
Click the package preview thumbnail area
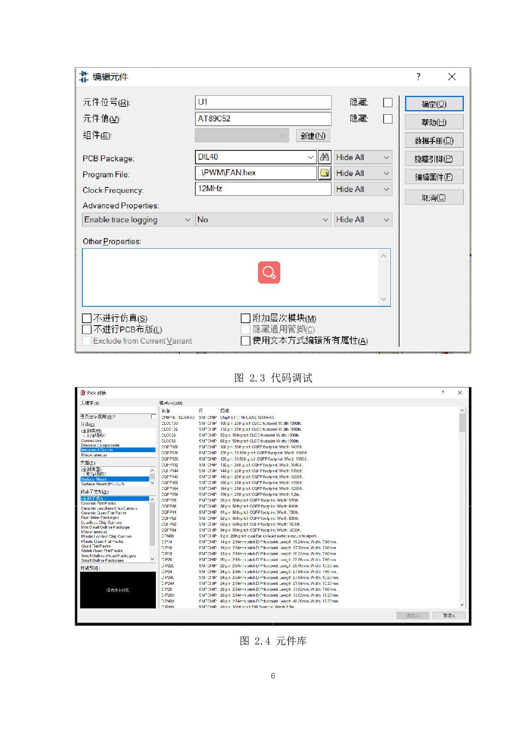(x=118, y=590)
